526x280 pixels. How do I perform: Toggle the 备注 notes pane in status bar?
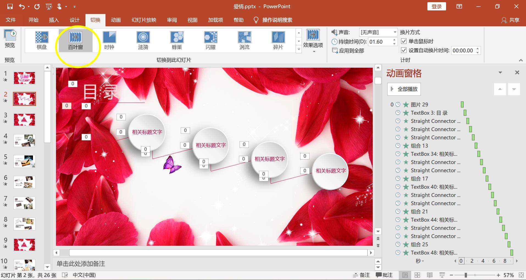tap(361, 275)
